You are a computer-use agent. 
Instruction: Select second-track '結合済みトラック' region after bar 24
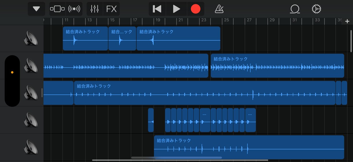click(277, 66)
